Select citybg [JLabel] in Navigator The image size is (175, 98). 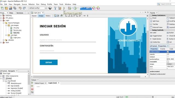coord(16,91)
